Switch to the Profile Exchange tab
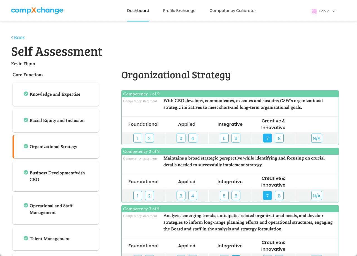Screen dimensions: 357x256 point(179,11)
